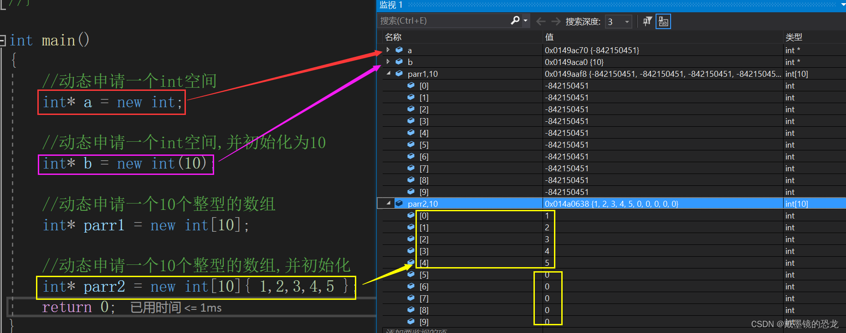
Task: Toggle the tab-view toolbar button
Action: [x=663, y=21]
